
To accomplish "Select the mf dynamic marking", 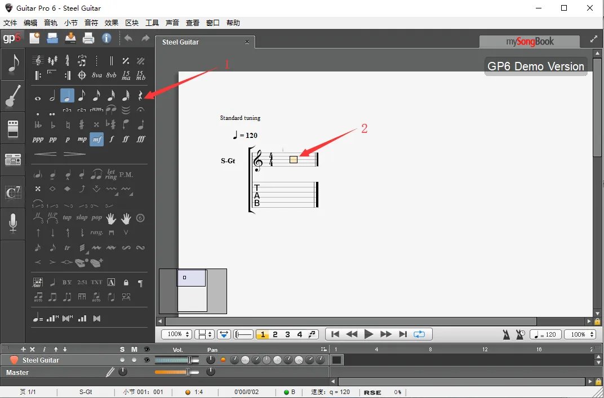I will click(96, 138).
